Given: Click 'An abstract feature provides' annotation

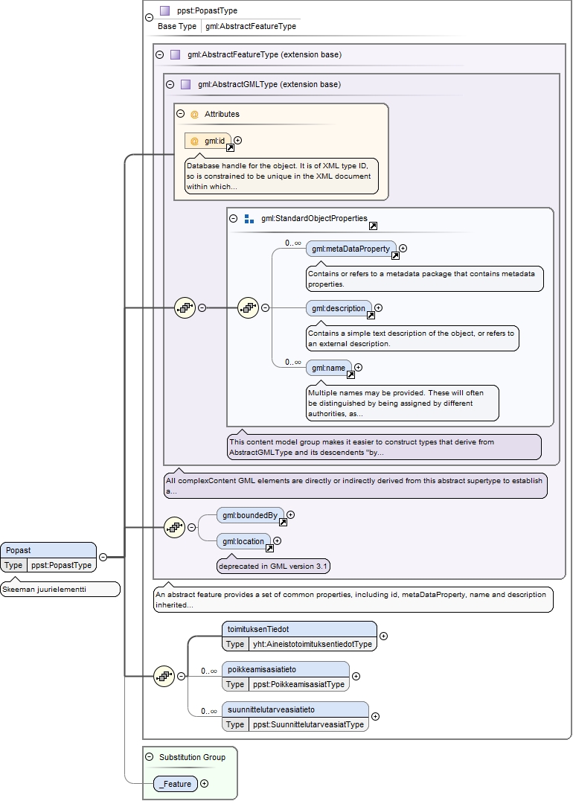Looking at the screenshot, I should [x=353, y=600].
